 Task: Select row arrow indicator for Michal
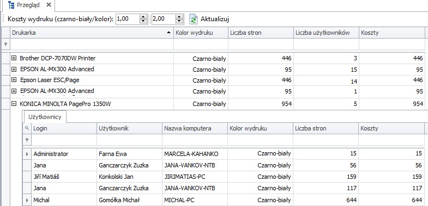click(x=27, y=200)
